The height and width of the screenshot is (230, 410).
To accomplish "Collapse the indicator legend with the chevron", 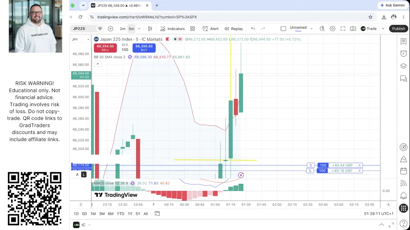I will (98, 64).
